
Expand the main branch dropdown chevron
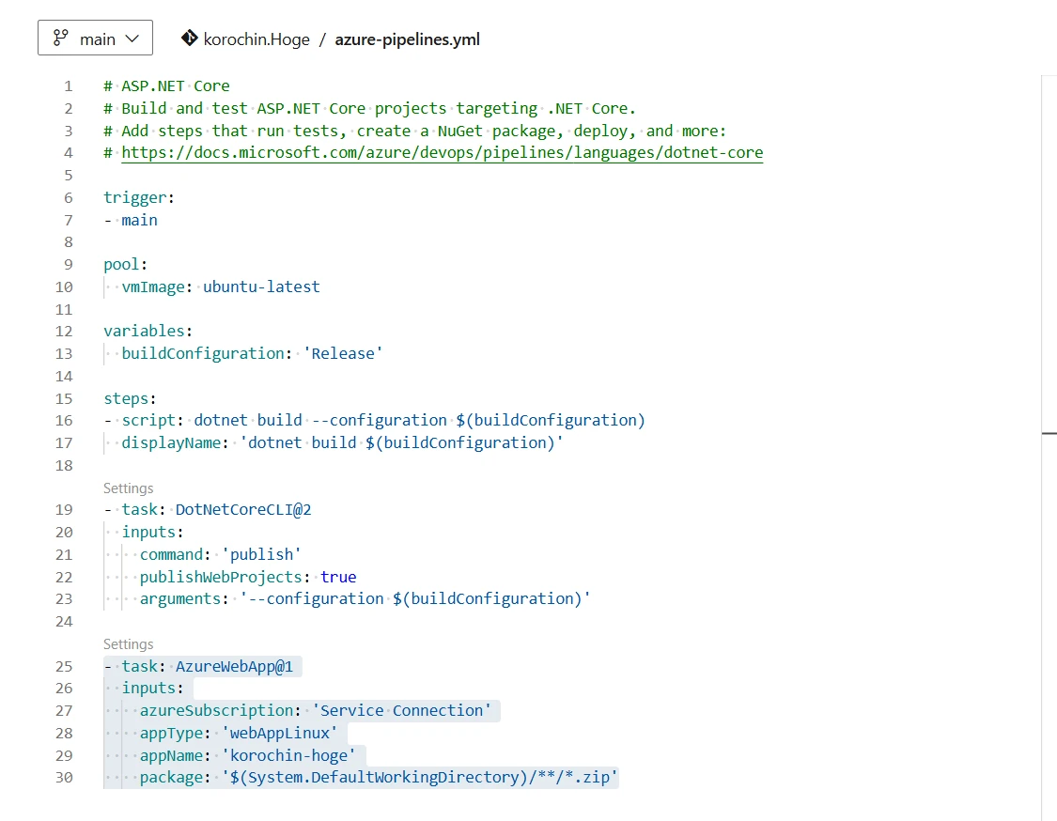[x=132, y=39]
